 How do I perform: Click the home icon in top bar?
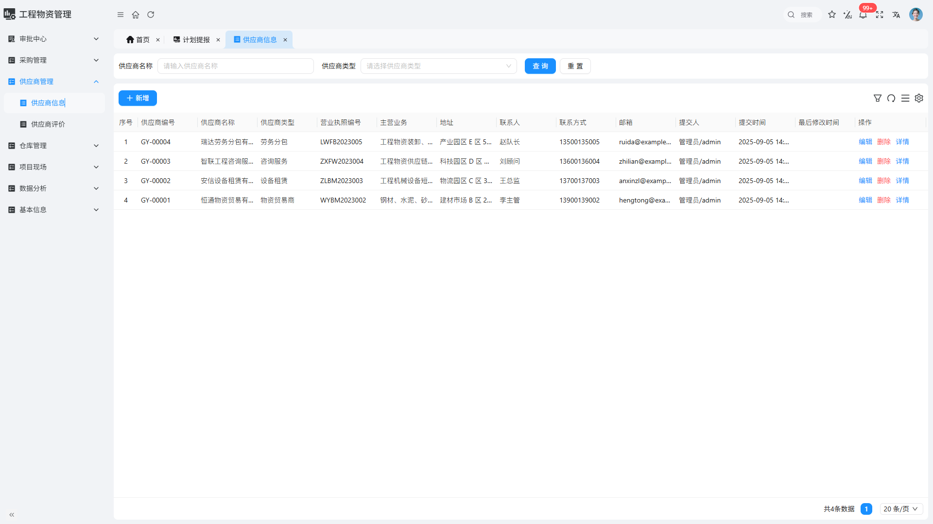(x=136, y=15)
